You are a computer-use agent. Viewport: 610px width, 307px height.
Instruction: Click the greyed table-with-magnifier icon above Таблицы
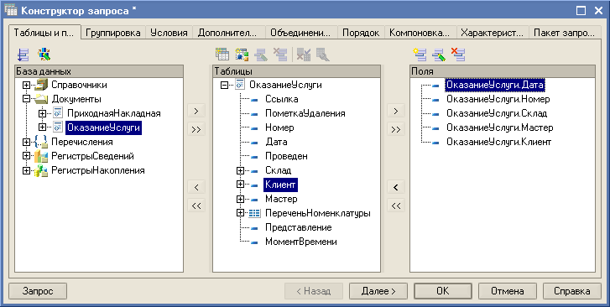(x=322, y=55)
